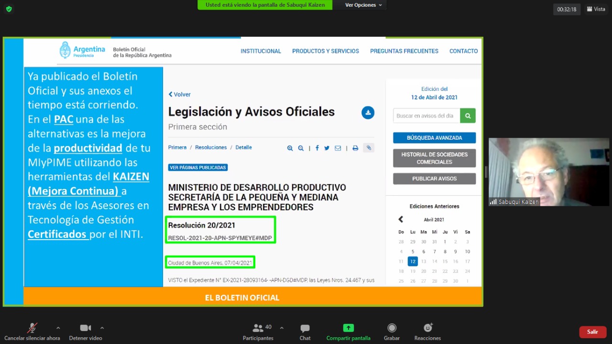Image resolution: width=612 pixels, height=344 pixels.
Task: Click Resolución 20/2021 heading
Action: 202,225
